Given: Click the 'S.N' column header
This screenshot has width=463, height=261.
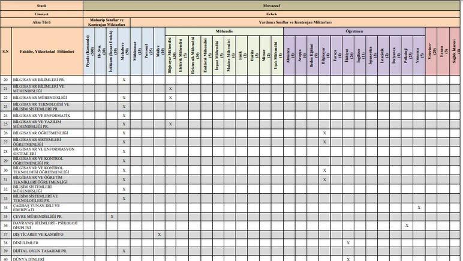Looking at the screenshot, I should click(x=5, y=52).
